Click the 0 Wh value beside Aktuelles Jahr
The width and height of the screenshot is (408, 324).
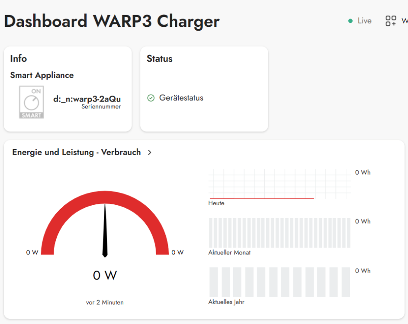[x=363, y=271]
